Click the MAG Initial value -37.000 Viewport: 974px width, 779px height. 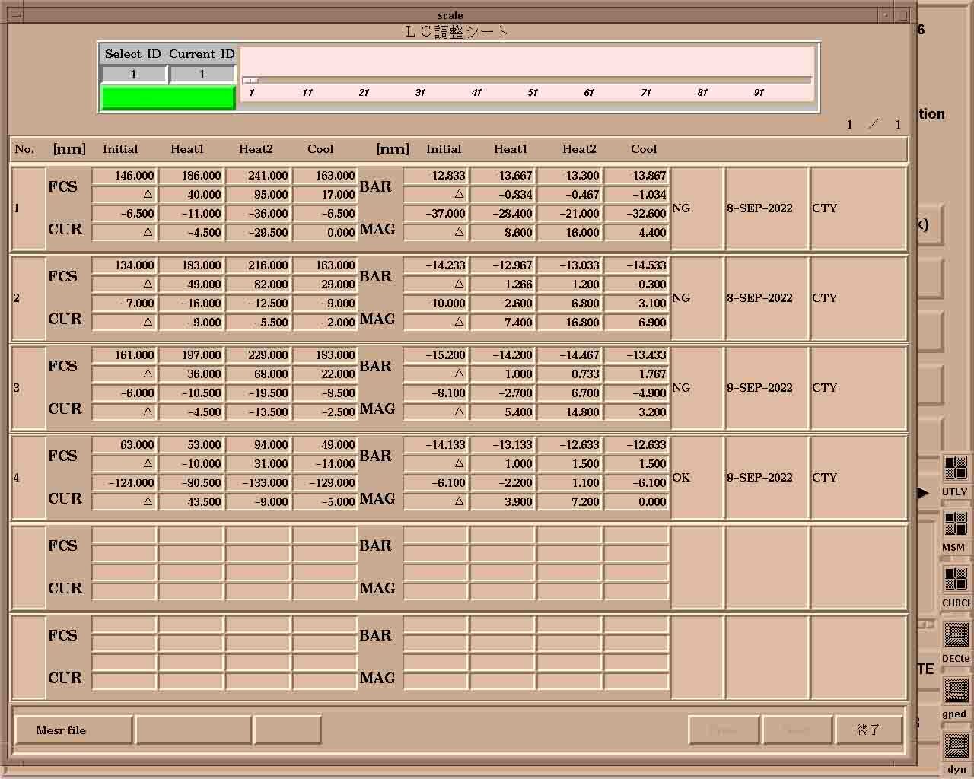tap(435, 214)
